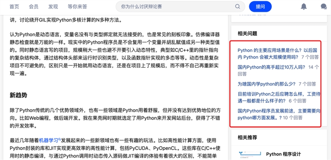Open question about Python 的主要应用场景
331x160 pixels.
278,54
